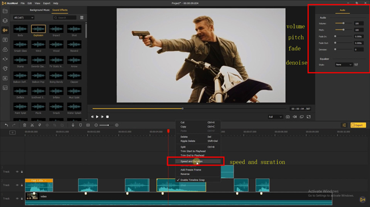
Task: Click the trash Delete tool in timeline toolbar
Action: pyautogui.click(x=24, y=125)
